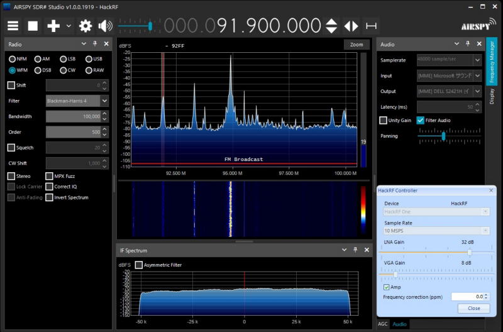
Task: Pin the Radio panel
Action: point(95,43)
